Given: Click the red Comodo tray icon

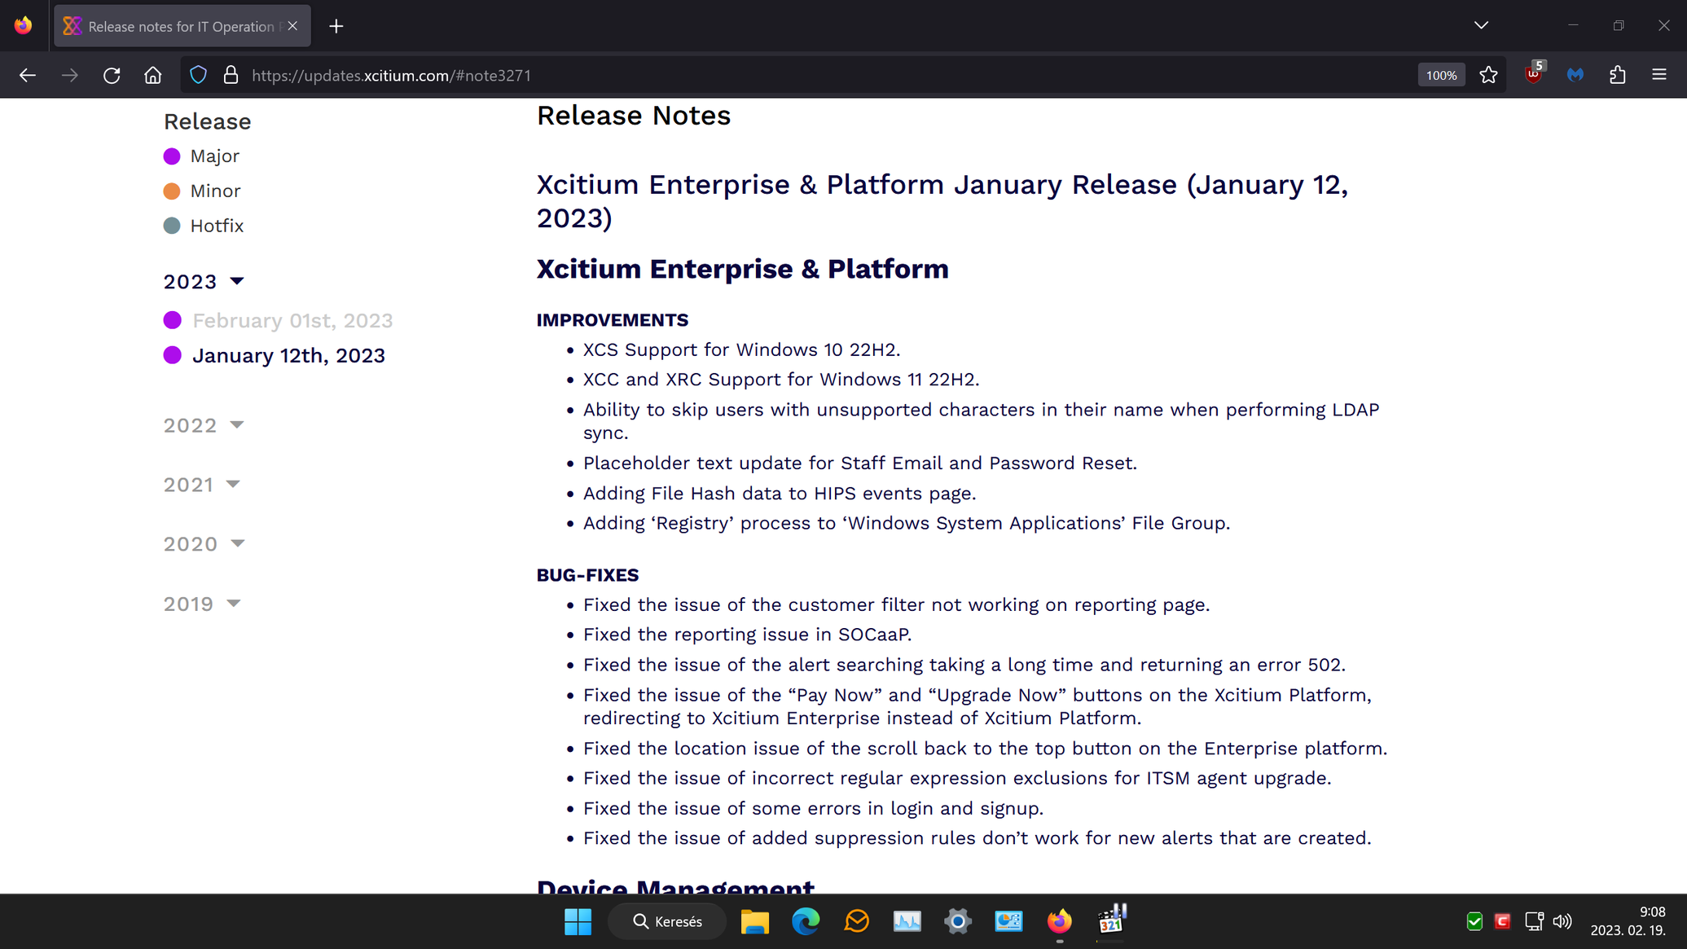Looking at the screenshot, I should point(1503,921).
